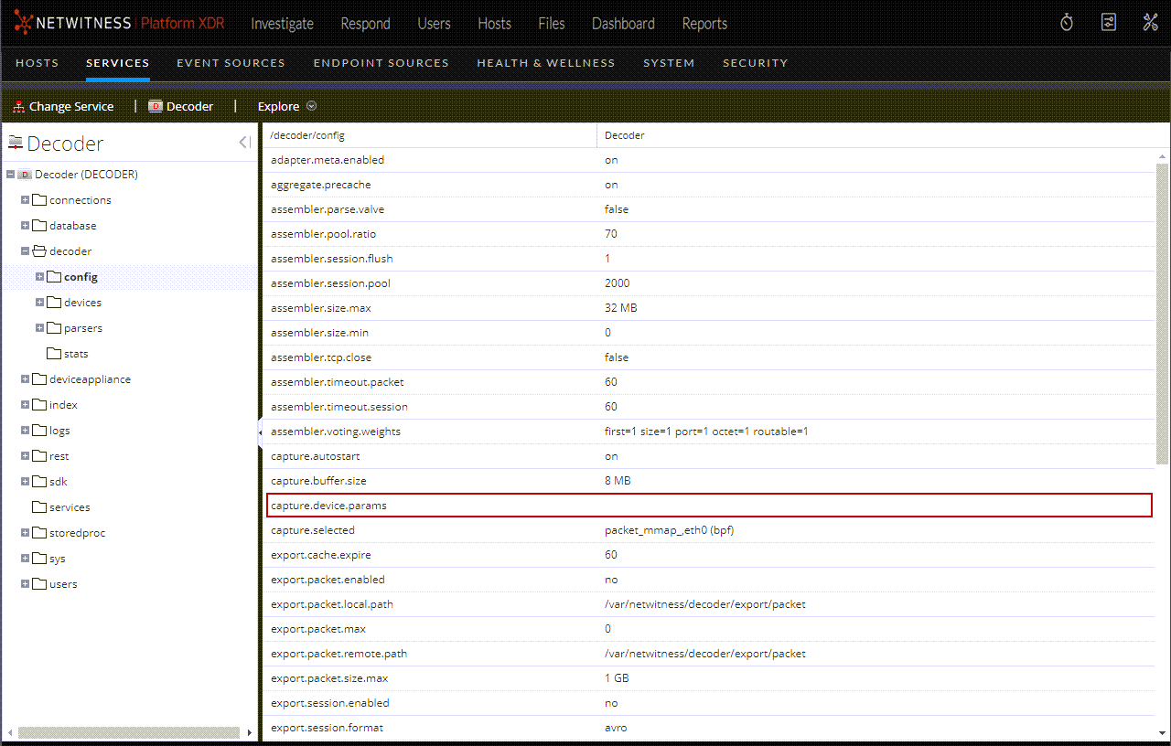Expand the connections tree node

24,199
